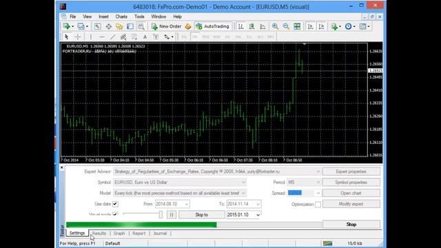The width and height of the screenshot is (441, 248).
Task: Switch to the Report tab
Action: tap(139, 234)
